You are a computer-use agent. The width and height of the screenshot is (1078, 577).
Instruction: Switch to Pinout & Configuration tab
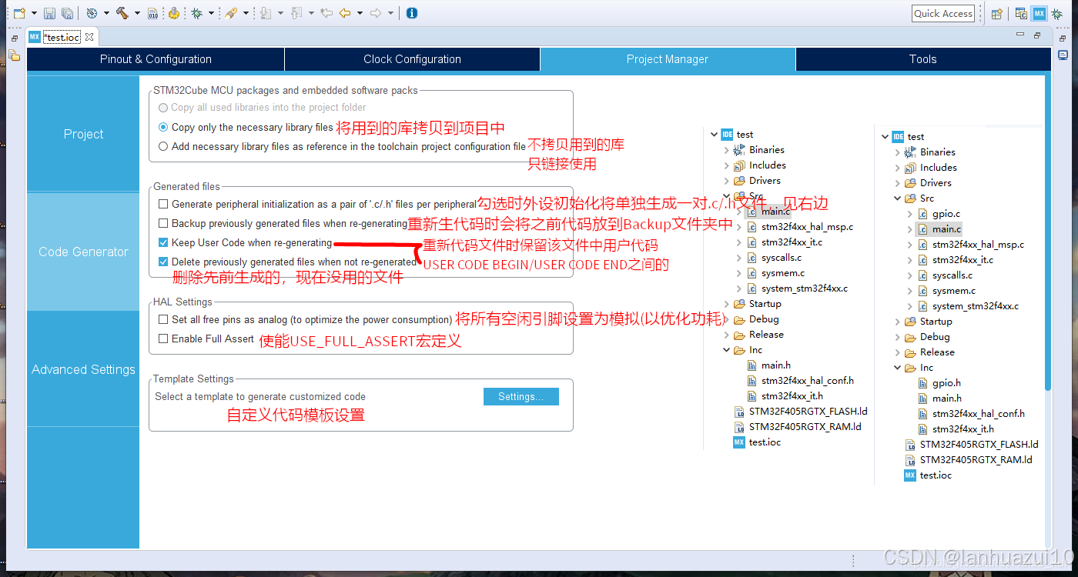click(156, 59)
